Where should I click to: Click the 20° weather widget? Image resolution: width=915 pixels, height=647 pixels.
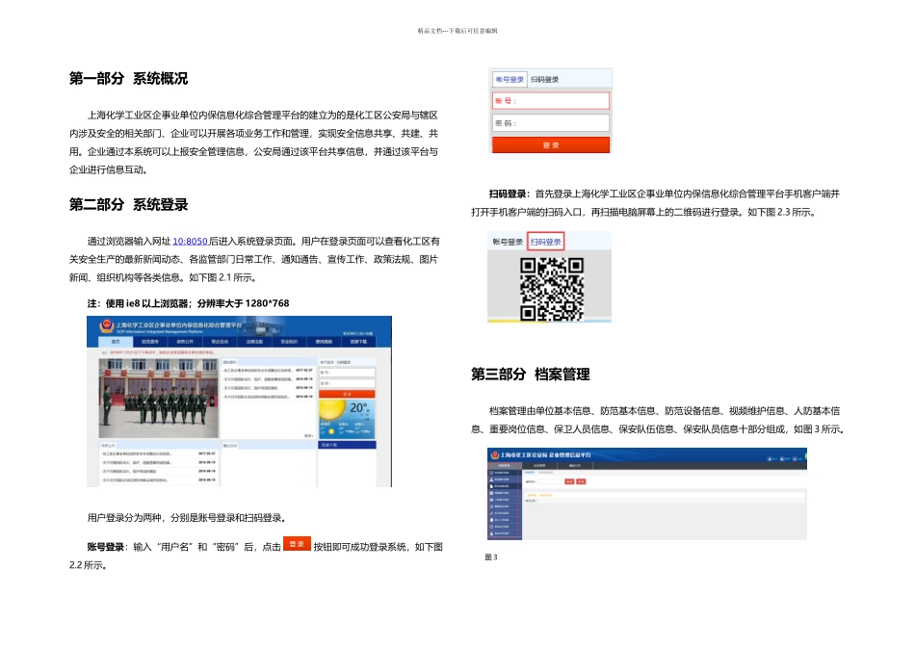[x=347, y=419]
